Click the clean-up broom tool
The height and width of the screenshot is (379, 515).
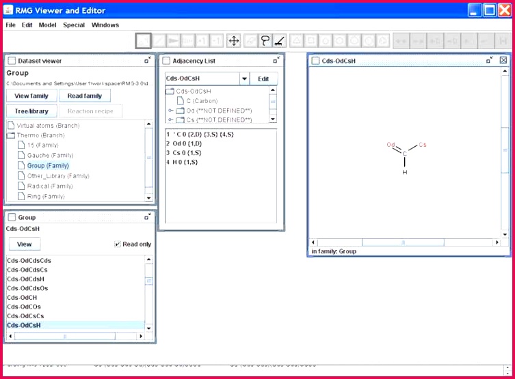280,41
